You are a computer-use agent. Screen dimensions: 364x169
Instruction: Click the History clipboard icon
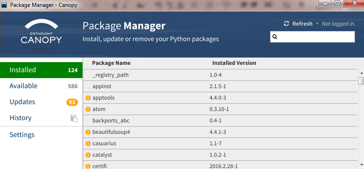(x=74, y=118)
